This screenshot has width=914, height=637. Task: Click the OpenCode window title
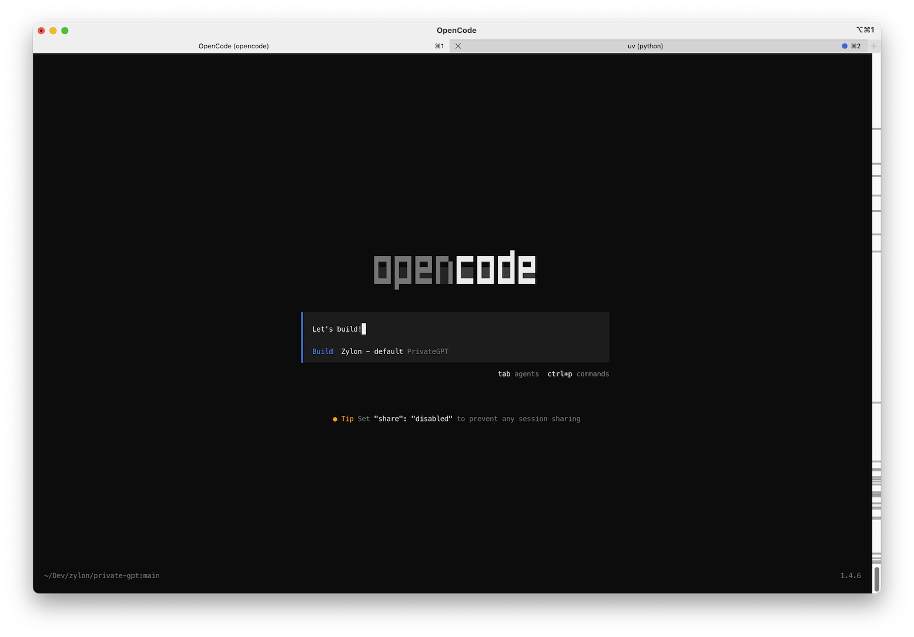pos(457,31)
